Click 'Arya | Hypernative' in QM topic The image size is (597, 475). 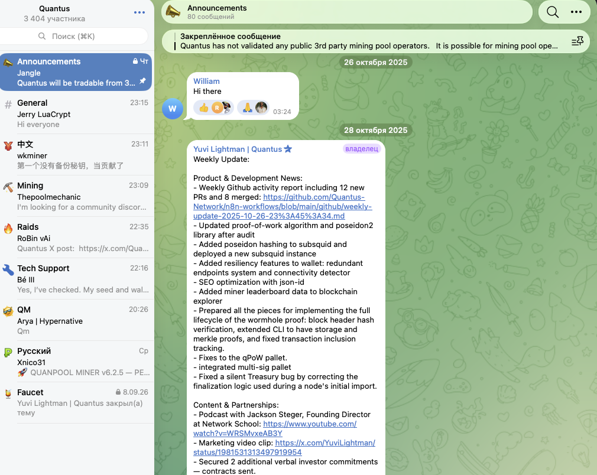(x=50, y=321)
